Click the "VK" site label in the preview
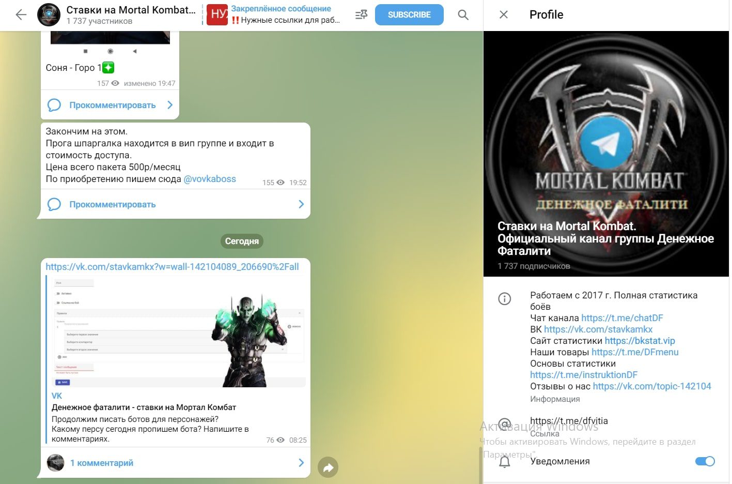The height and width of the screenshot is (484, 732). [57, 396]
